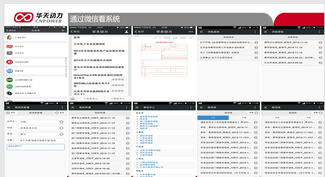The height and width of the screenshot is (177, 325).
Task: Expand the 信息中心 bottom menu
Action: [x=91, y=99]
